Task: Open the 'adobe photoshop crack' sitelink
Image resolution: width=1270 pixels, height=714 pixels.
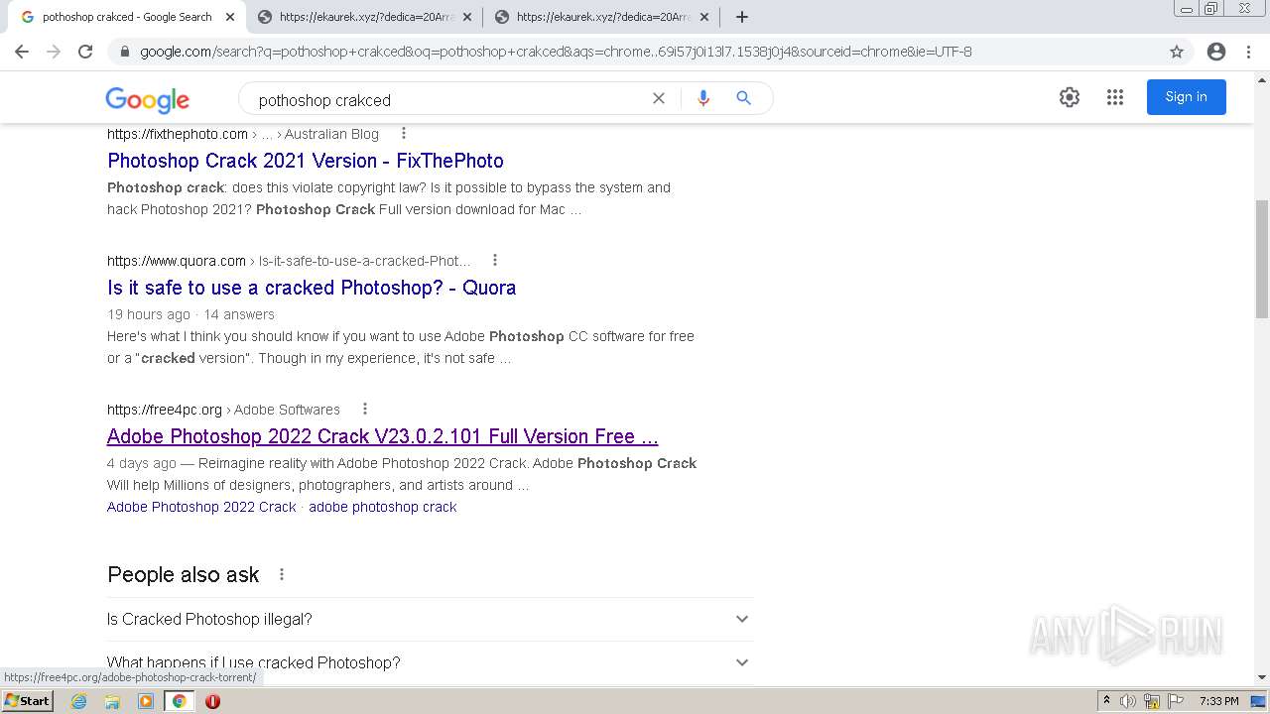Action: point(383,507)
